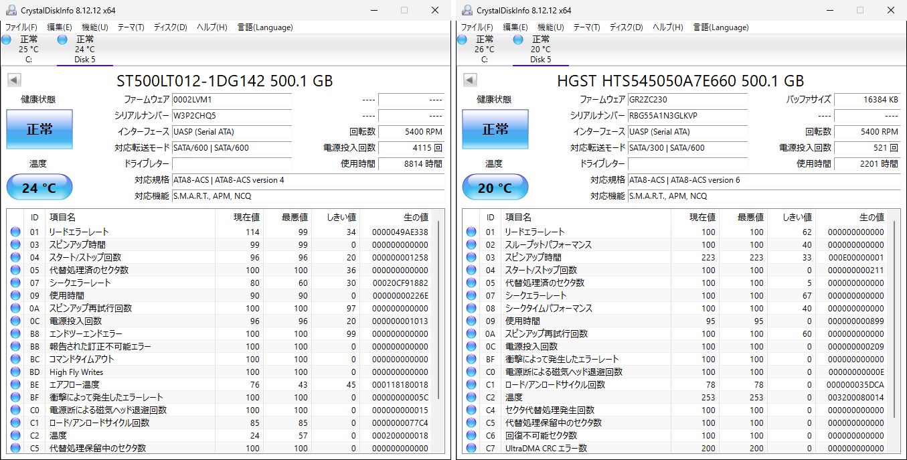This screenshot has height=460, width=907.
Task: Click the シリアルナンバー value field W3P2CHQ5
Action: tap(232, 116)
